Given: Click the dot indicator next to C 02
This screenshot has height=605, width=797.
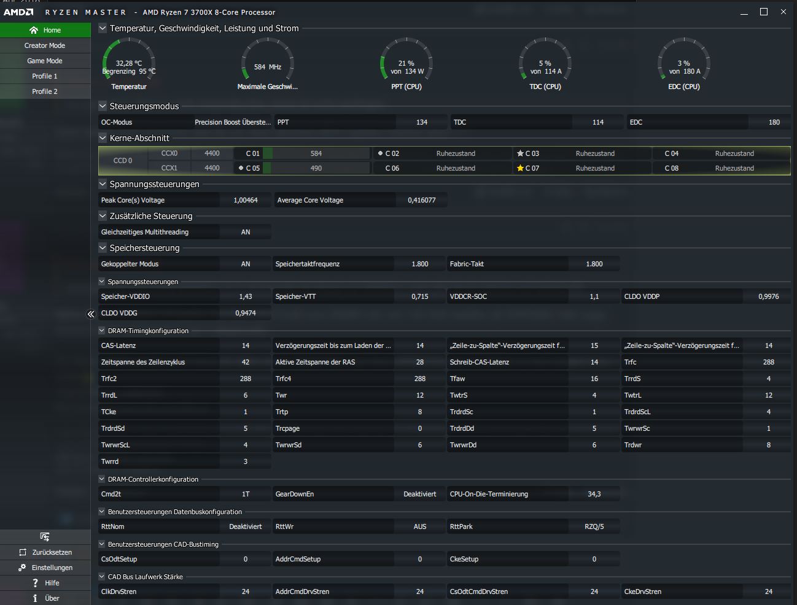Looking at the screenshot, I should point(380,153).
